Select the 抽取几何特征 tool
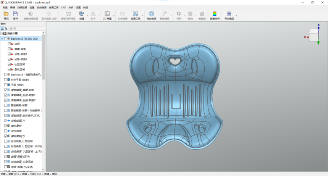This screenshot has height=176, width=328. tap(68, 14)
